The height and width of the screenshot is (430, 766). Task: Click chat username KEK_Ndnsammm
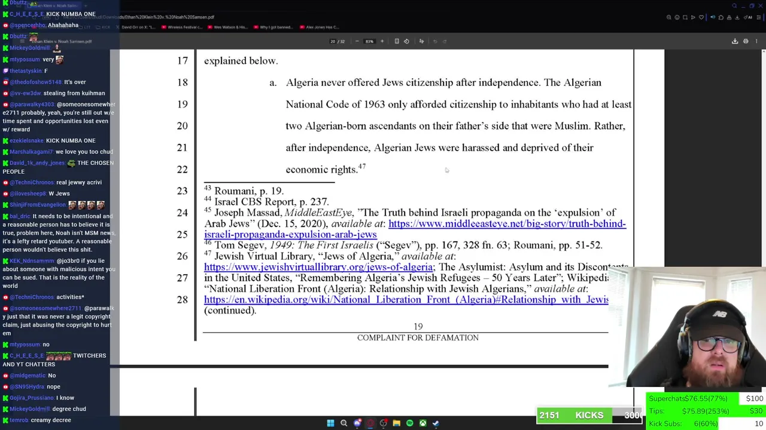coord(32,261)
